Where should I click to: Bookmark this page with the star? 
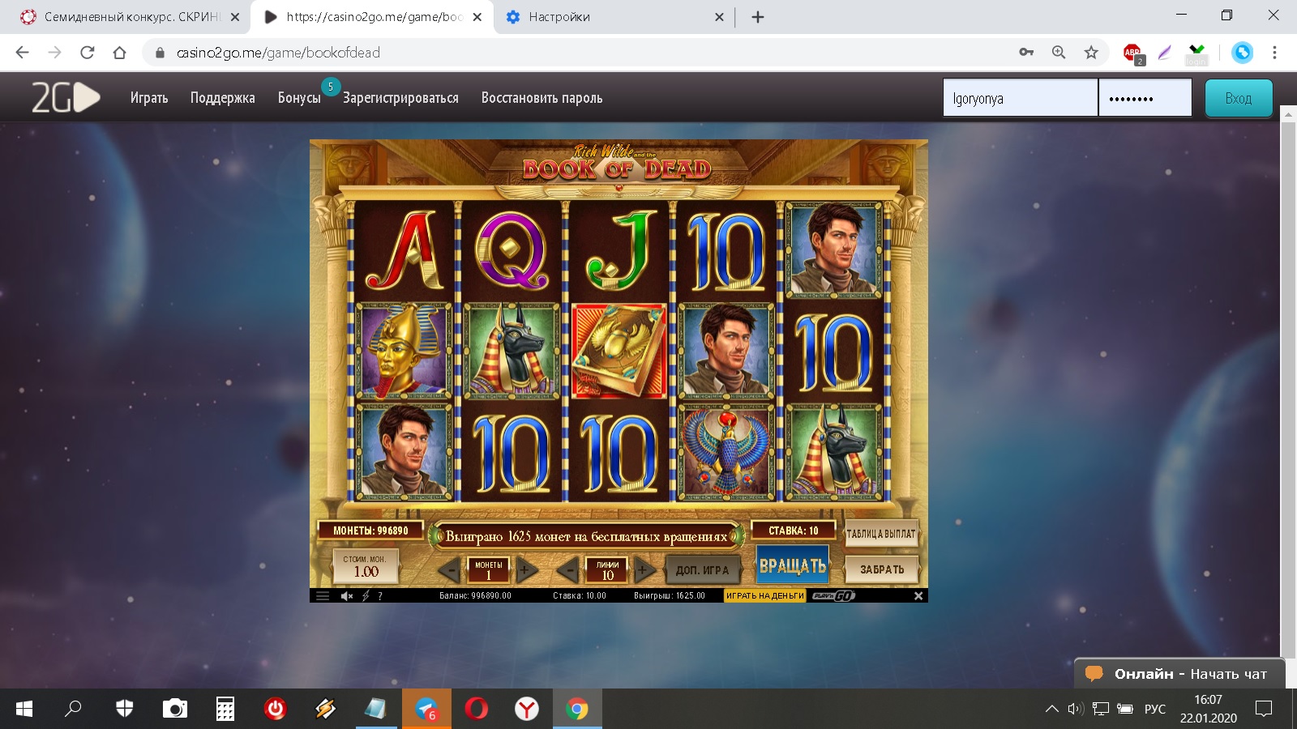(1091, 53)
